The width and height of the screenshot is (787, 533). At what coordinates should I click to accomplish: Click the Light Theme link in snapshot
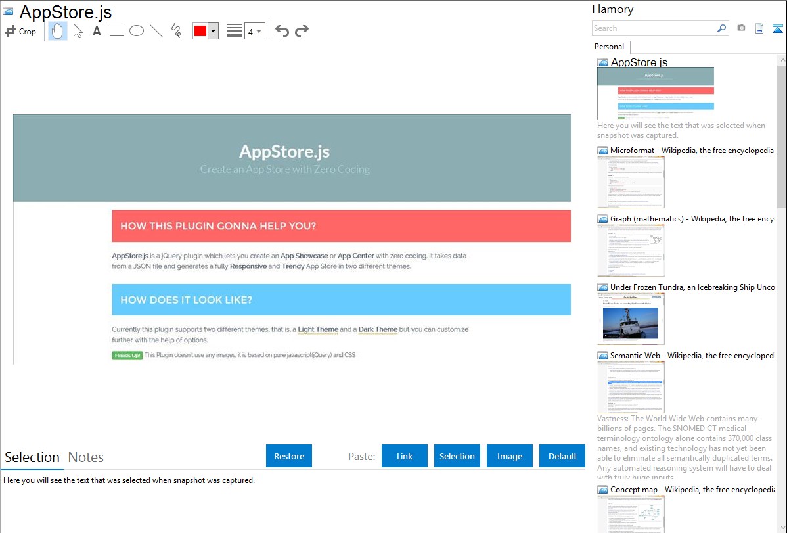tap(318, 329)
